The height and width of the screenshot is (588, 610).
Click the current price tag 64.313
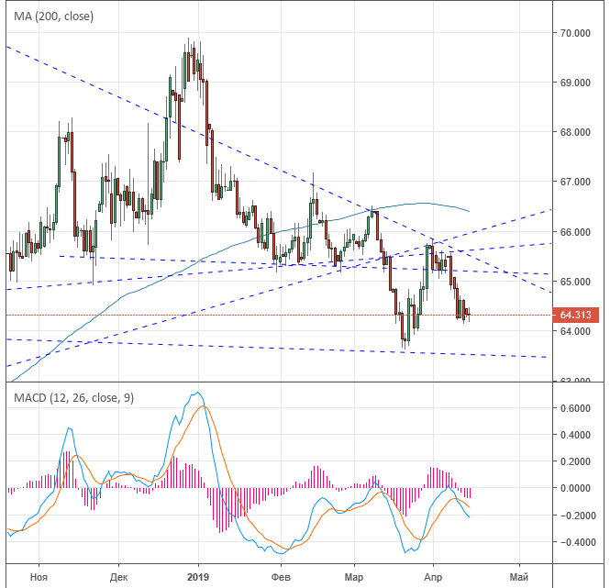point(576,315)
